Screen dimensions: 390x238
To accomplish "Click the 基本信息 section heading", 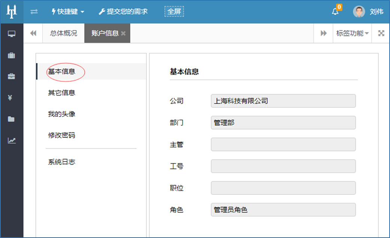I will [x=184, y=72].
